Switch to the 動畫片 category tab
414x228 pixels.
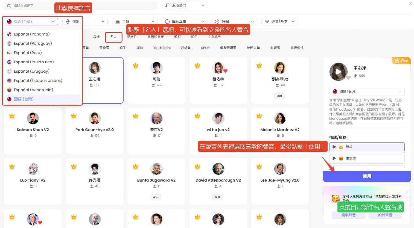(132, 37)
